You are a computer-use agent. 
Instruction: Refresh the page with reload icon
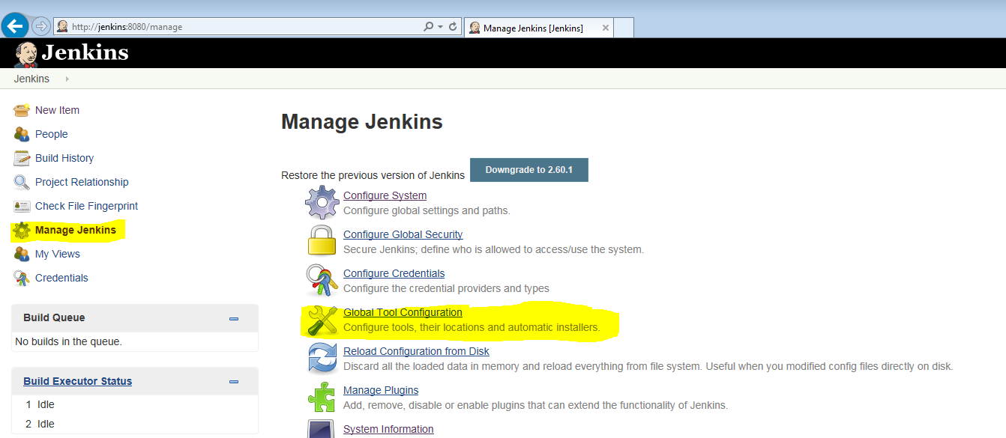tap(453, 26)
